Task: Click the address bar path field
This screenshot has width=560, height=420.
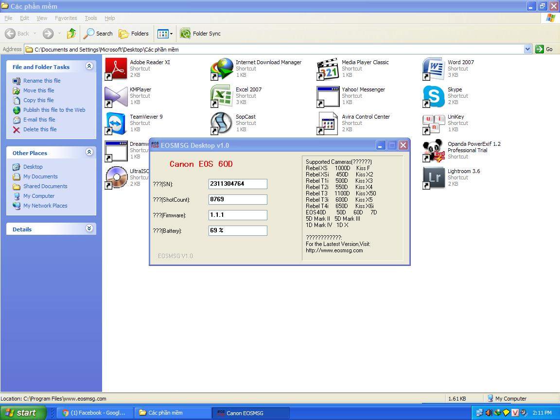Action: pos(274,49)
